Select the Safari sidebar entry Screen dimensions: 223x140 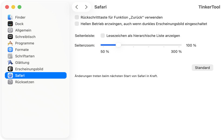click(x=36, y=75)
